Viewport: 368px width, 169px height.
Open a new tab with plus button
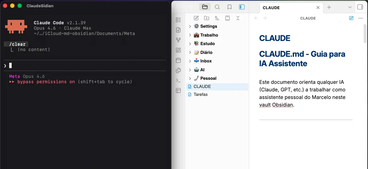329,7
